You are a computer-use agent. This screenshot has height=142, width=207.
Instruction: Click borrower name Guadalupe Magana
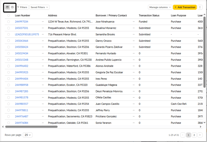(106, 85)
